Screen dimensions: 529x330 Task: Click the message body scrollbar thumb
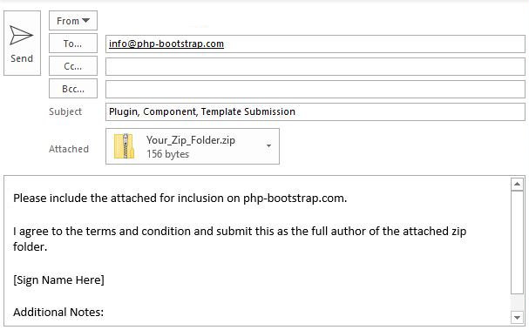coord(517,242)
